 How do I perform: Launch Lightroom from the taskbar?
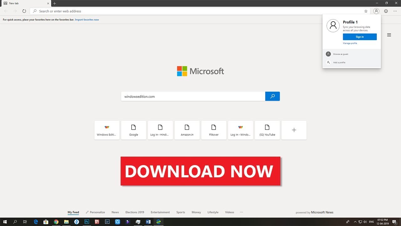107,222
